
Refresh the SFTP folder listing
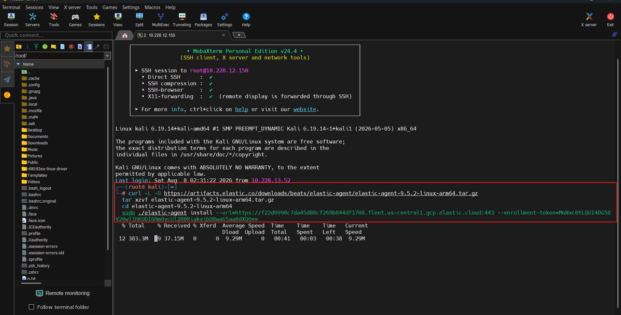(x=45, y=47)
